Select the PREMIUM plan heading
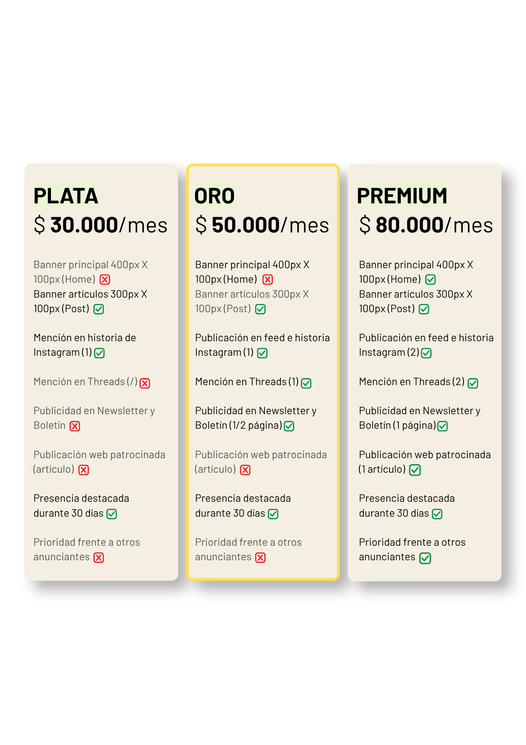Image resolution: width=526 pixels, height=745 pixels. (402, 196)
